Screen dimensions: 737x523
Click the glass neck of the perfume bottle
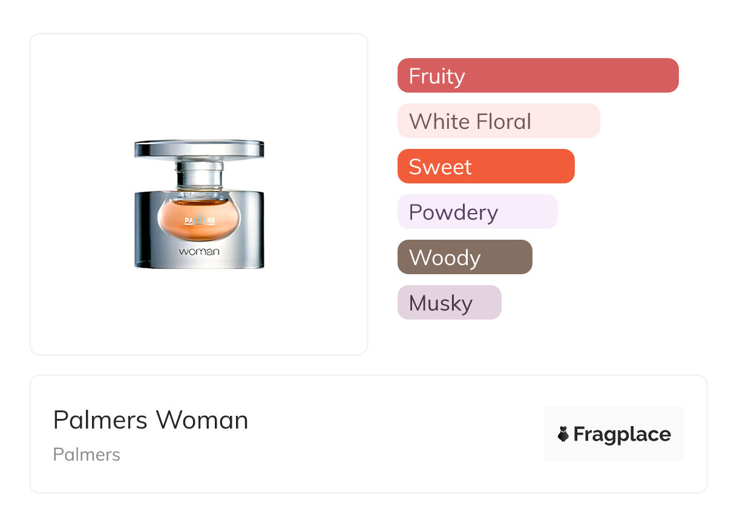coord(199,176)
